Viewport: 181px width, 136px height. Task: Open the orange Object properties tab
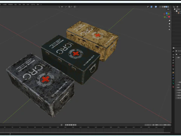tap(173, 73)
